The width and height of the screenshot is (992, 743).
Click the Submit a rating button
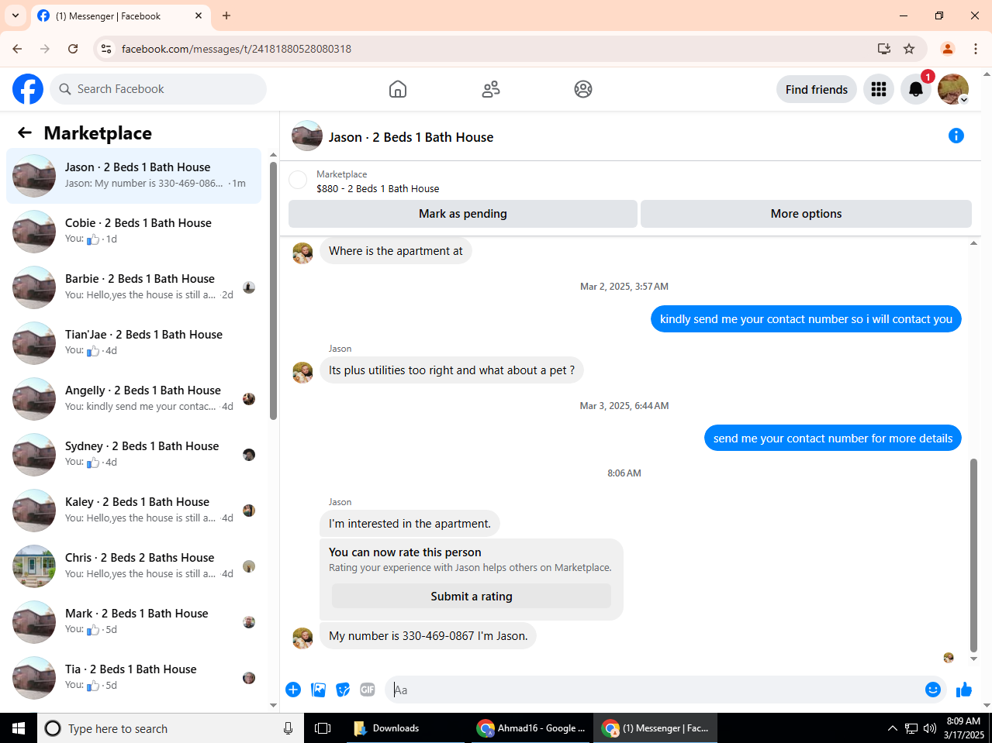(x=472, y=597)
